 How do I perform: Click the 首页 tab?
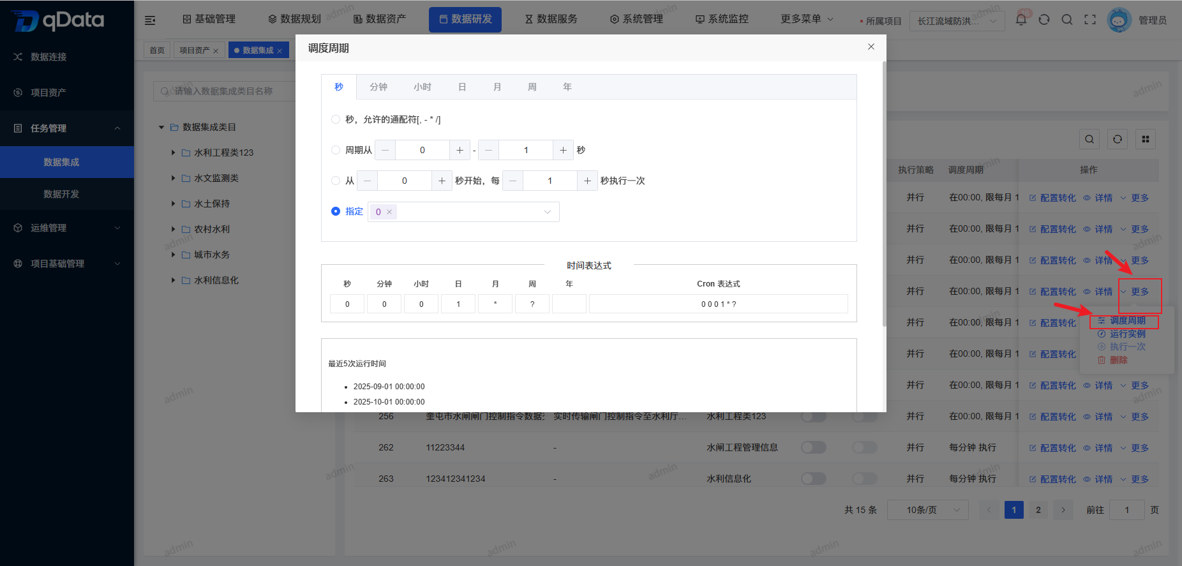157,50
